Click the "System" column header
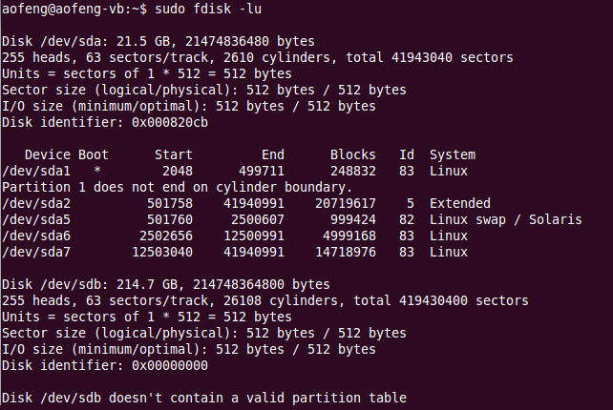This screenshot has width=613, height=410. click(452, 154)
